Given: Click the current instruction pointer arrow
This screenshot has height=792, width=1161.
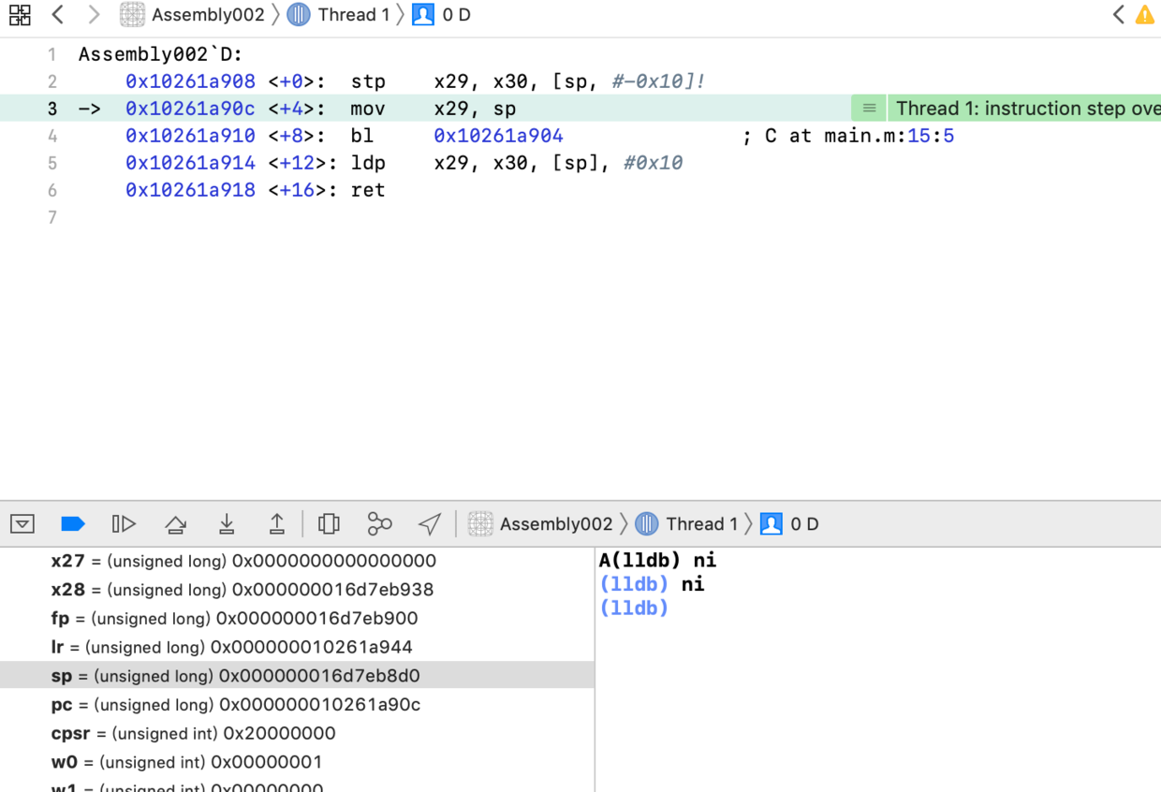Looking at the screenshot, I should point(89,109).
